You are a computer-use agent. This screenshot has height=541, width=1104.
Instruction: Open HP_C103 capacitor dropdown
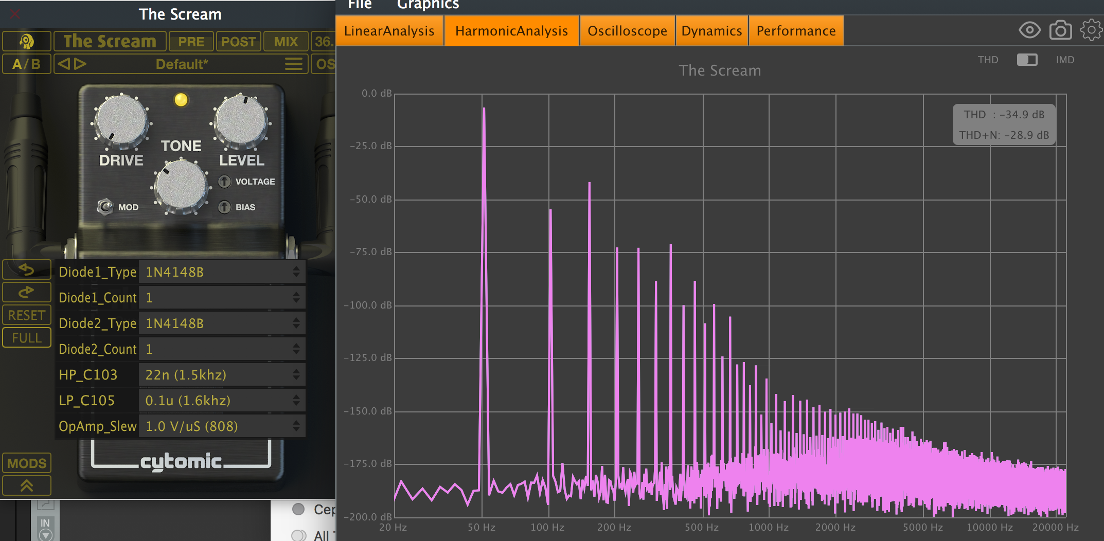[x=222, y=375]
